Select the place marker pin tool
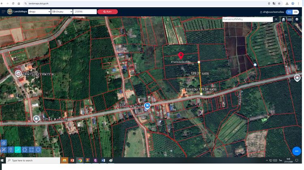Image resolution: width=304 pixels, height=170 pixels. 11,150
